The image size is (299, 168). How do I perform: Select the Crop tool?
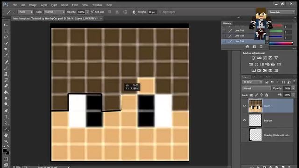[6, 49]
